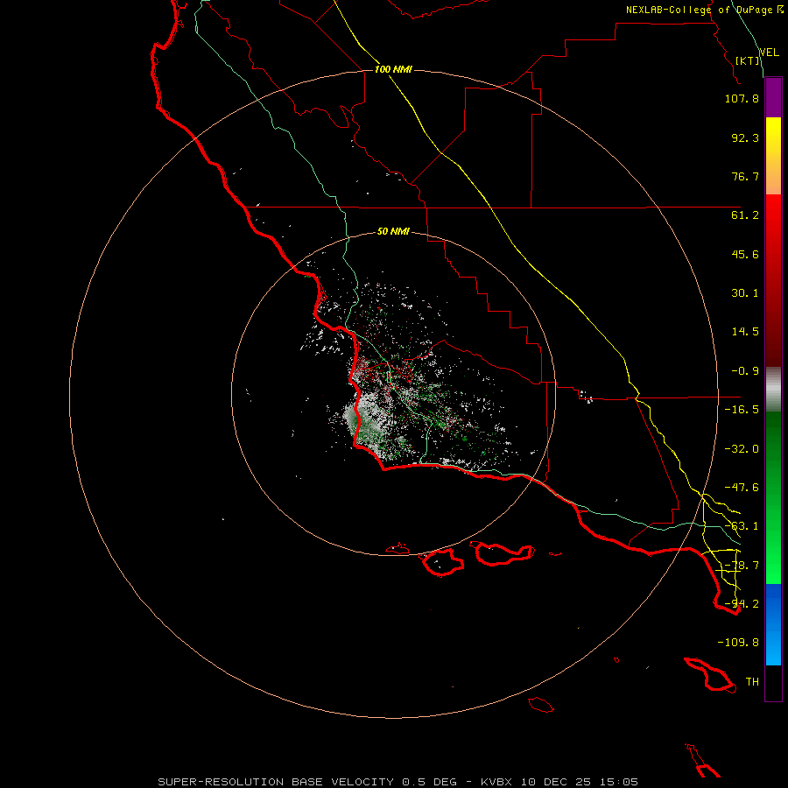
Task: Select the 107.8 scale value
Action: tap(742, 98)
